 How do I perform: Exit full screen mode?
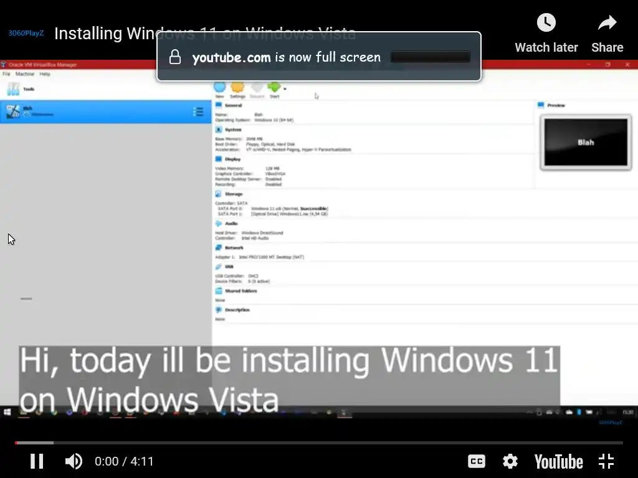606,461
